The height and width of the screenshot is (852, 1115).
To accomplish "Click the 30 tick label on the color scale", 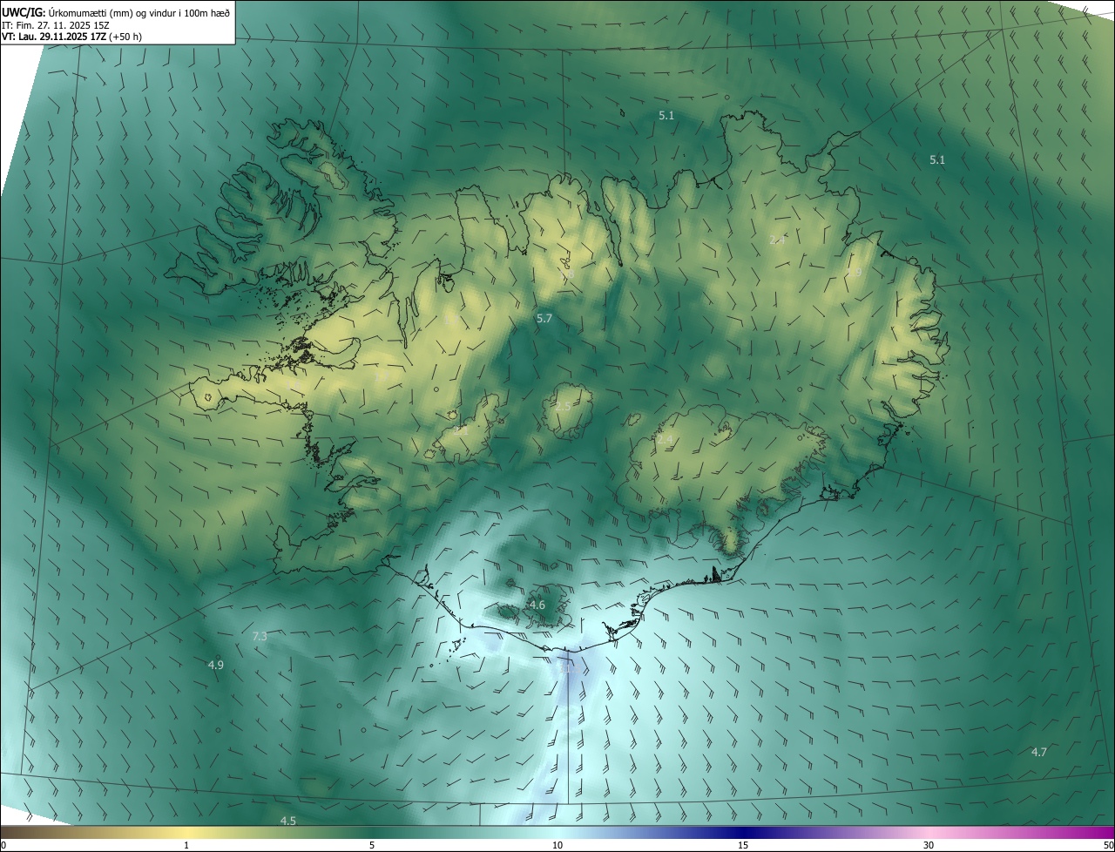I will tap(929, 845).
